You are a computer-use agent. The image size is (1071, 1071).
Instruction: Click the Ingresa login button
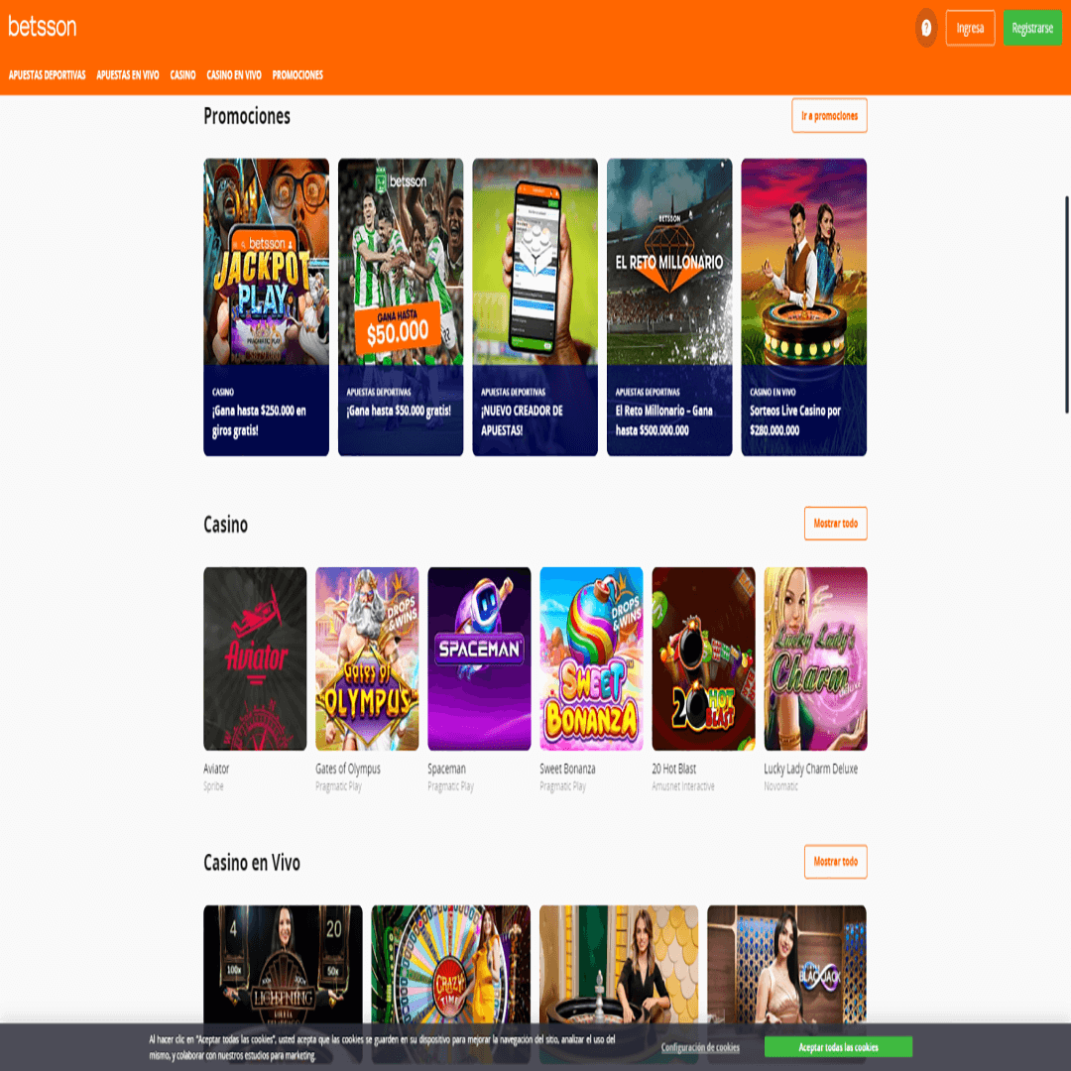(970, 28)
